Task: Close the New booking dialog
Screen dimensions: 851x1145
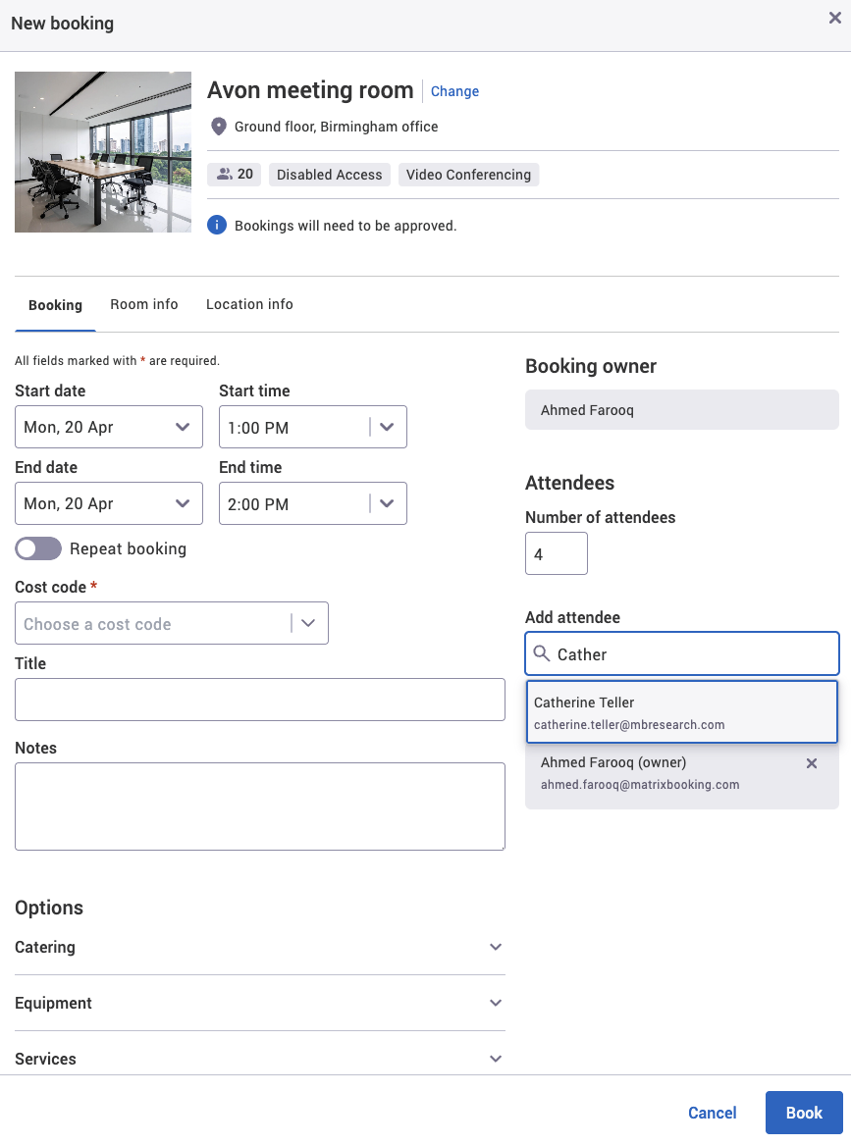Action: (x=835, y=18)
